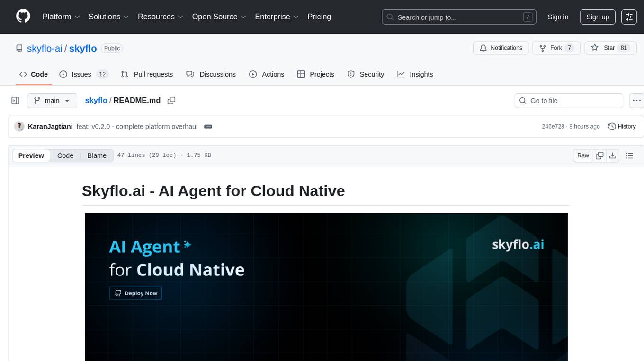The image size is (644, 361).
Task: Open the more file actions ellipsis menu
Action: point(636,101)
